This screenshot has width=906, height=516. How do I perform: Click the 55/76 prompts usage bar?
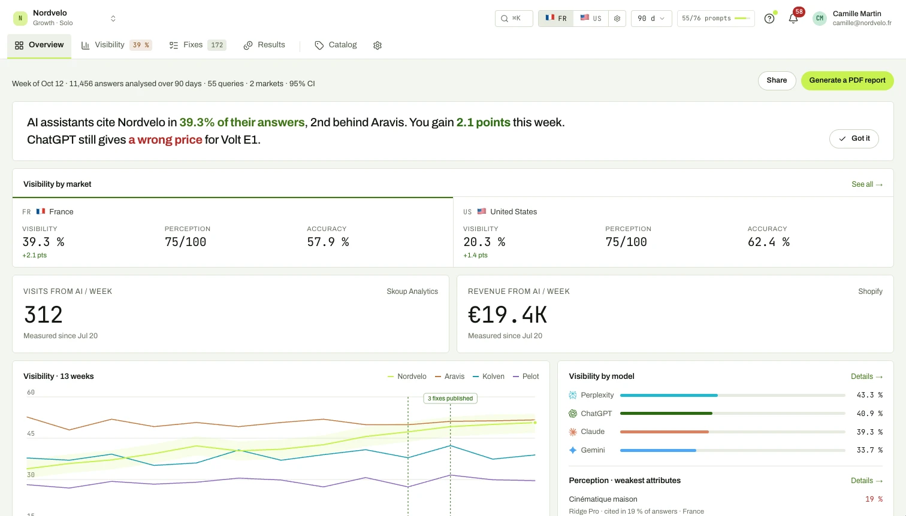[x=715, y=19]
